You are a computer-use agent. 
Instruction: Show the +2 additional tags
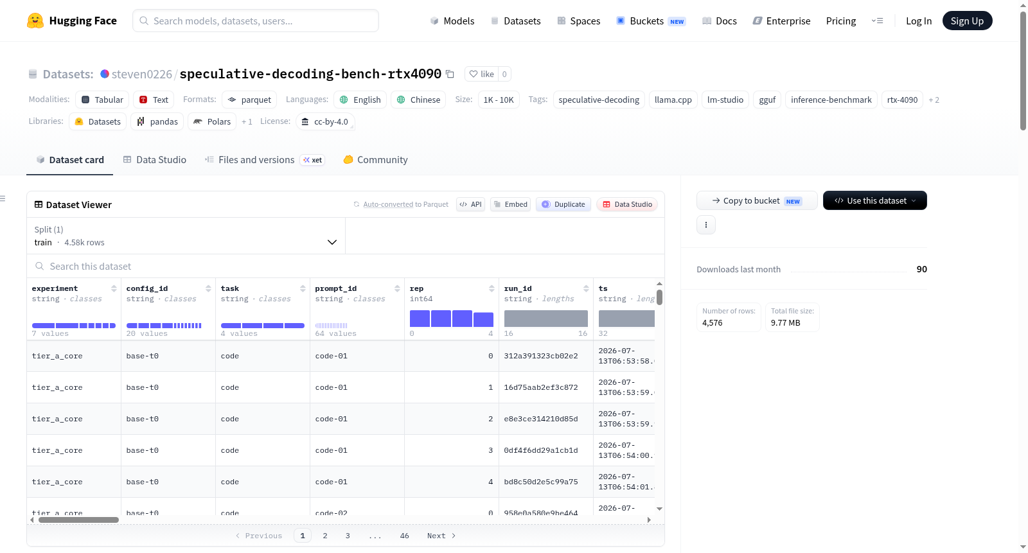pyautogui.click(x=934, y=100)
